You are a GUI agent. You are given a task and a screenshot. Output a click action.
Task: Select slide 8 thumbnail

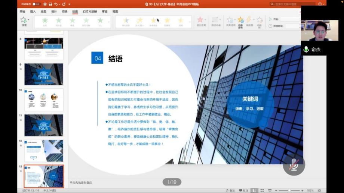[x=44, y=49]
